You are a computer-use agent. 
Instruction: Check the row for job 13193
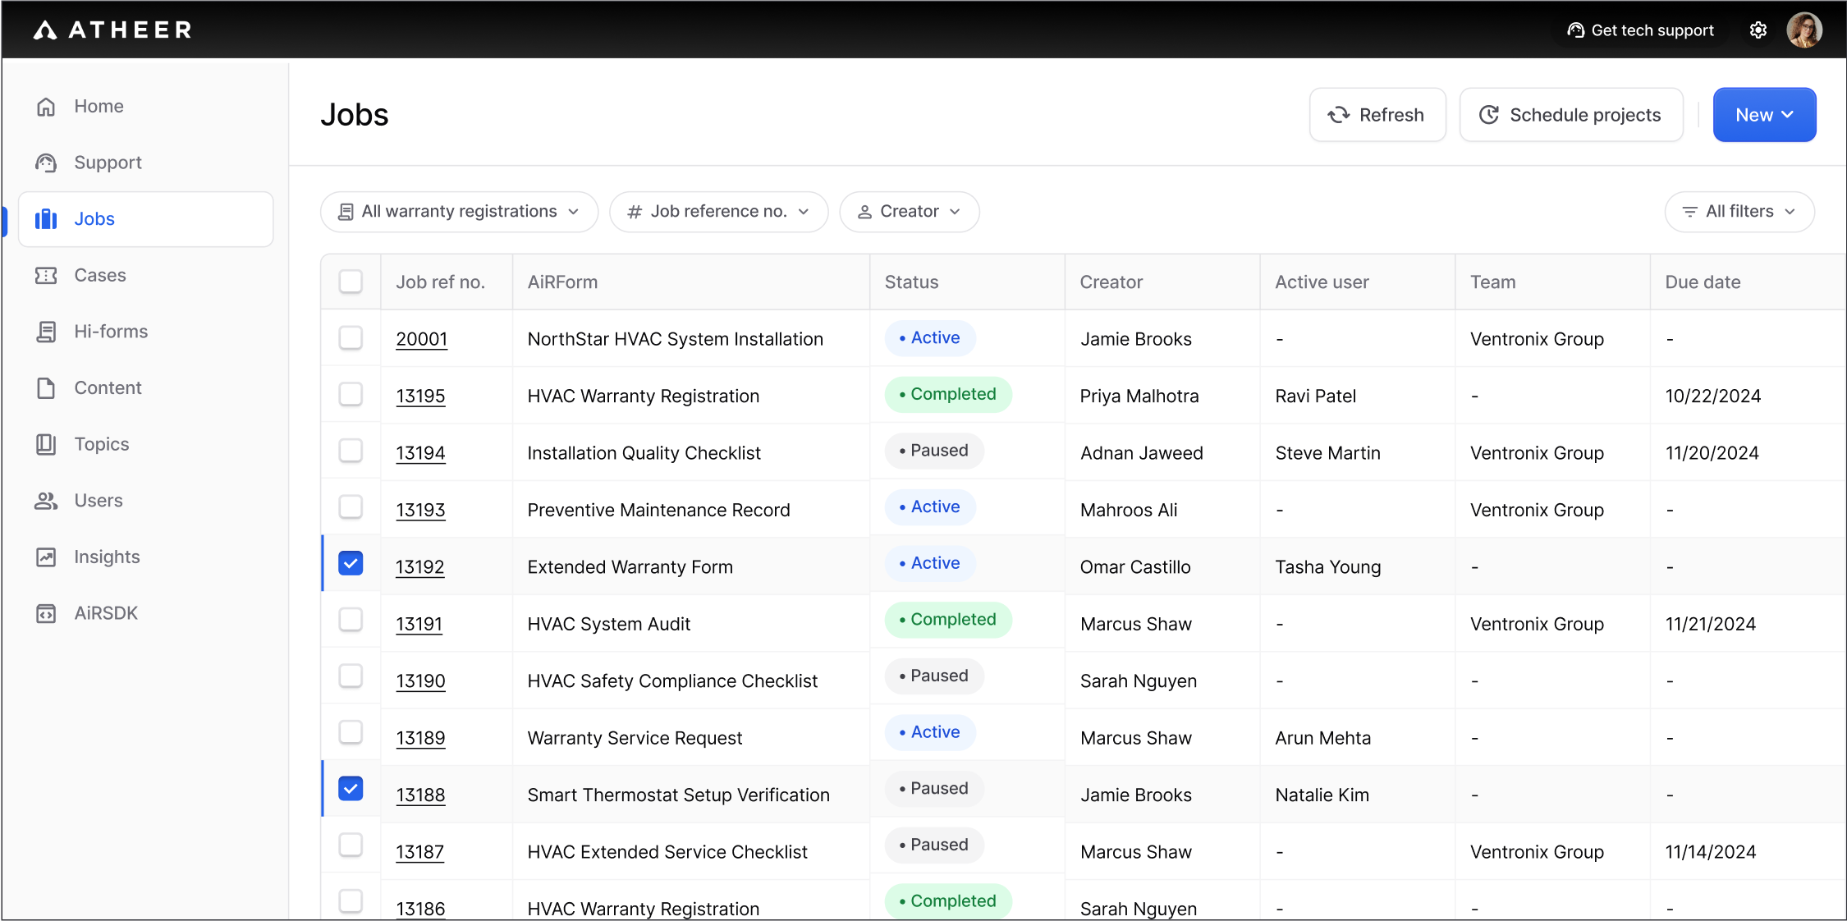(351, 507)
